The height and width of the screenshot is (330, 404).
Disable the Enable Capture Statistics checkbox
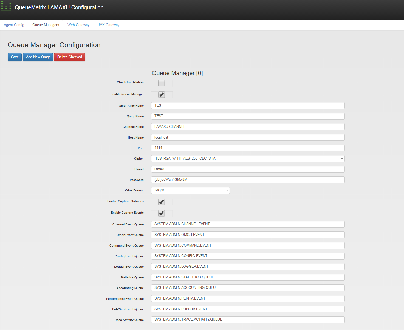(x=162, y=202)
